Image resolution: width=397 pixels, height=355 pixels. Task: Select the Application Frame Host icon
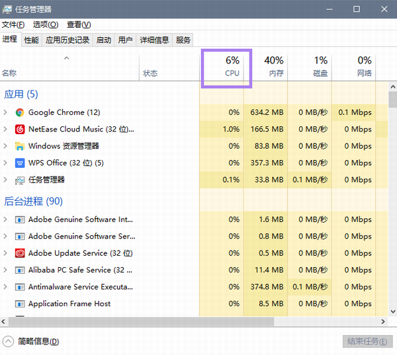(x=20, y=303)
